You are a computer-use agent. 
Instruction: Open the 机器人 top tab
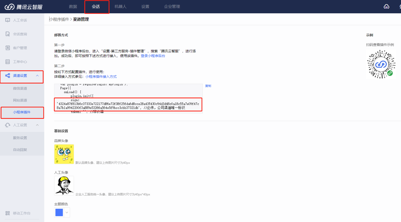[121, 7]
